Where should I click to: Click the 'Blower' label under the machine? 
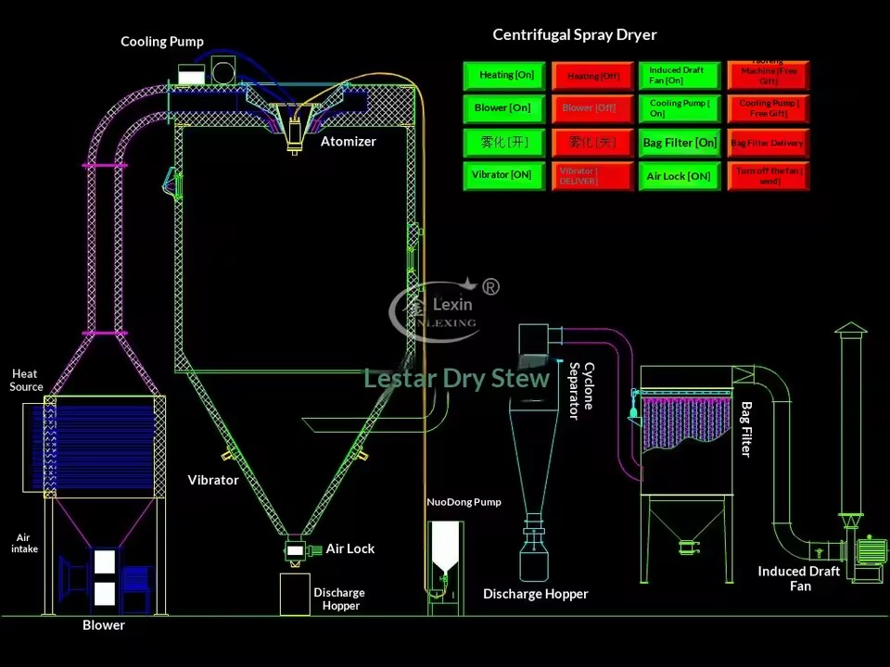tap(103, 625)
